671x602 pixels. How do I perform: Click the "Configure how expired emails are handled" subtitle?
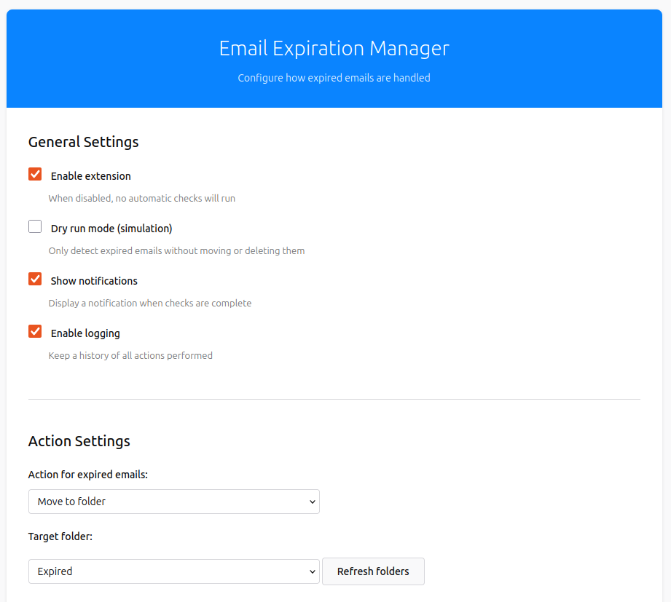(334, 78)
